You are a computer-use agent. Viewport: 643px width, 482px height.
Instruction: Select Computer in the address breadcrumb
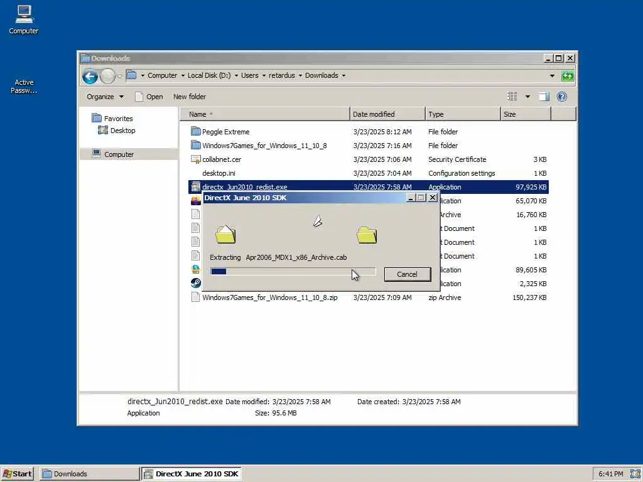(162, 75)
